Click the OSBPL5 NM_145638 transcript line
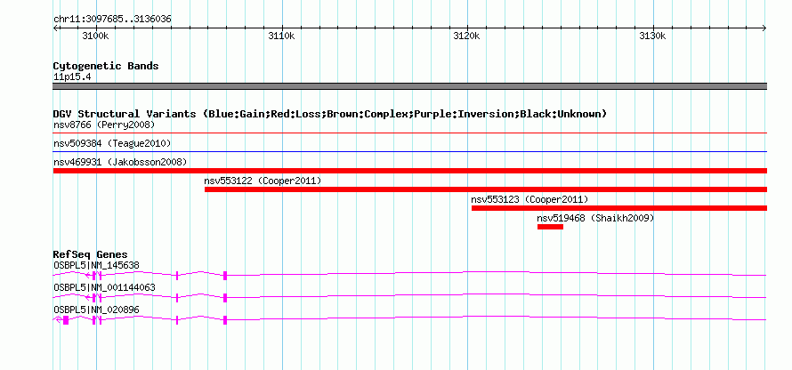792x370 pixels. click(409, 275)
